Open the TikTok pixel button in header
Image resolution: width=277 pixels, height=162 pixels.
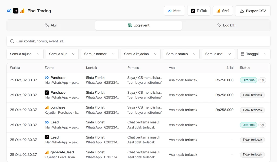[199, 11]
